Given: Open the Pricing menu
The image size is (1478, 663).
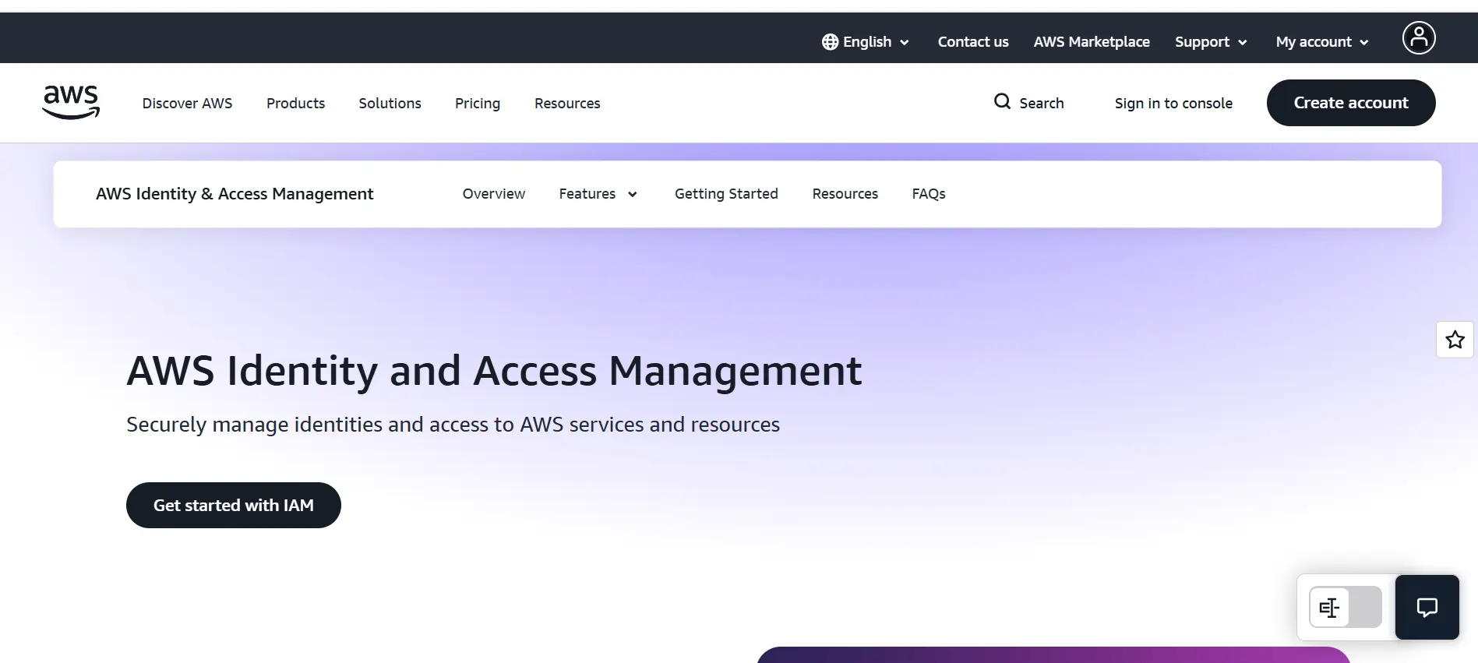Looking at the screenshot, I should pyautogui.click(x=478, y=104).
